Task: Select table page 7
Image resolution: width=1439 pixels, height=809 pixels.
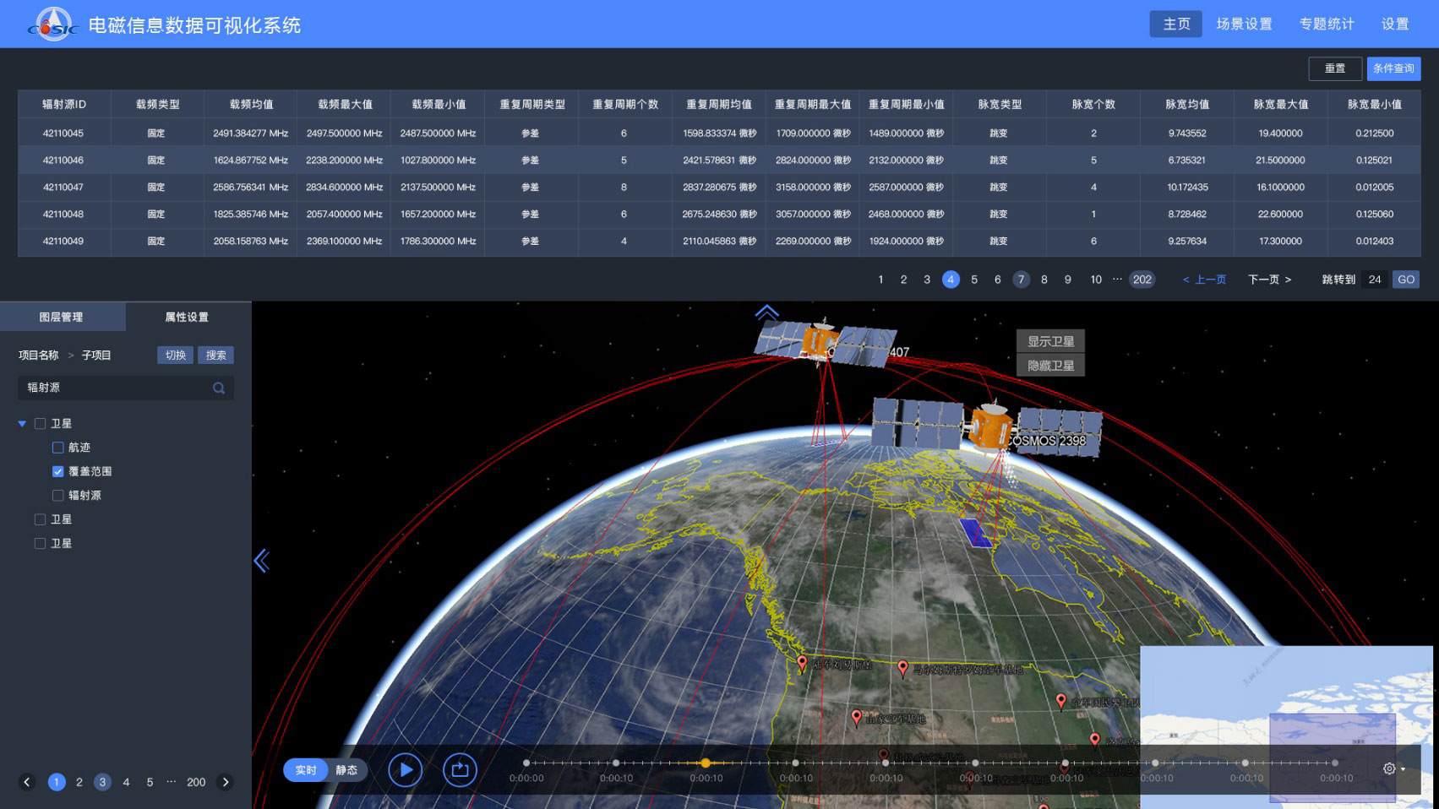Action: click(1021, 280)
